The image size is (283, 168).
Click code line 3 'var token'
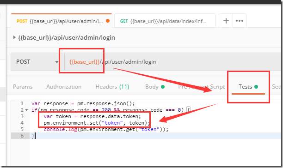point(92,116)
